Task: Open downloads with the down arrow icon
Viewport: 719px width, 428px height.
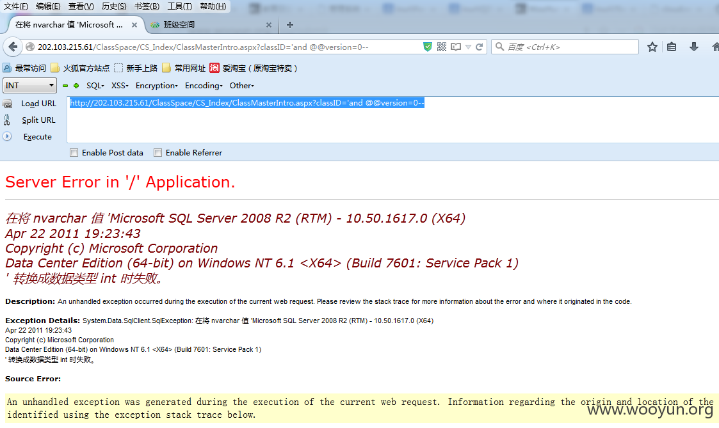Action: click(x=694, y=47)
